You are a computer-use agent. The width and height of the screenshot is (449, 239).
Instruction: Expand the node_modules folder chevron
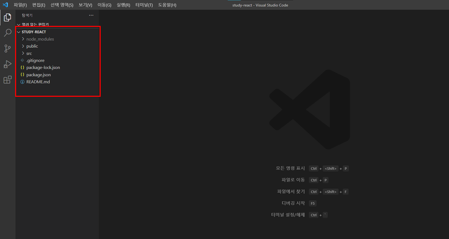(x=23, y=39)
